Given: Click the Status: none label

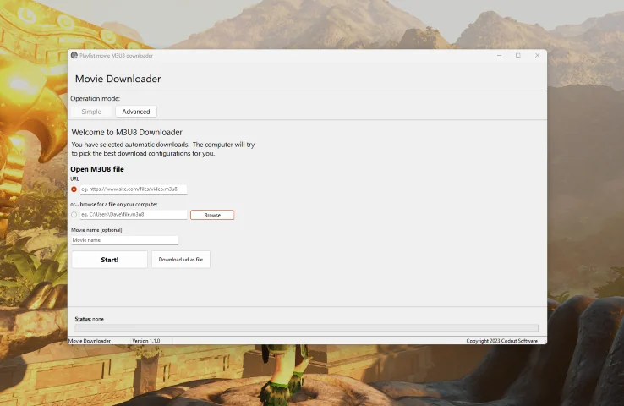Looking at the screenshot, I should point(89,319).
